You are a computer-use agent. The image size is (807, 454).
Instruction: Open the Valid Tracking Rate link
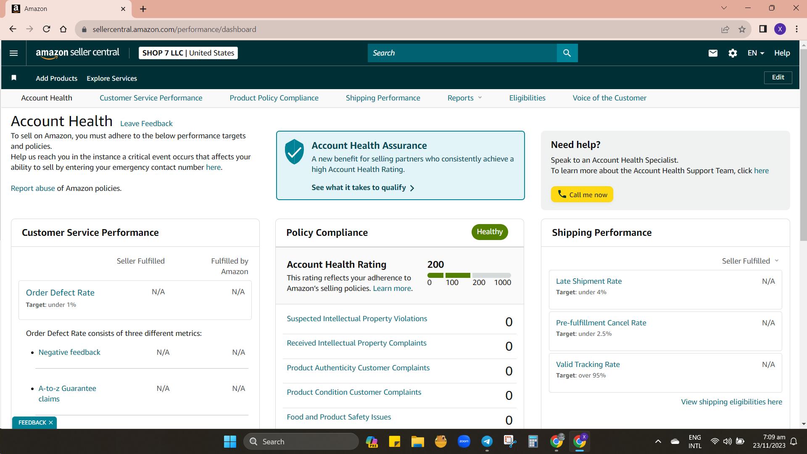[588, 364]
